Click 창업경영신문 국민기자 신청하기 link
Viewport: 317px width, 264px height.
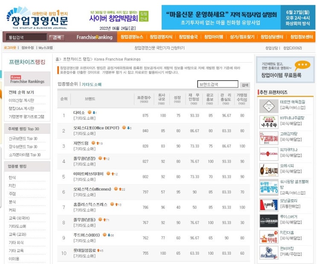[159, 48]
